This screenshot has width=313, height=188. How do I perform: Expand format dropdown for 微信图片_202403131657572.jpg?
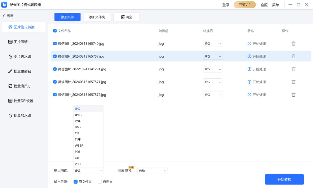point(213,95)
